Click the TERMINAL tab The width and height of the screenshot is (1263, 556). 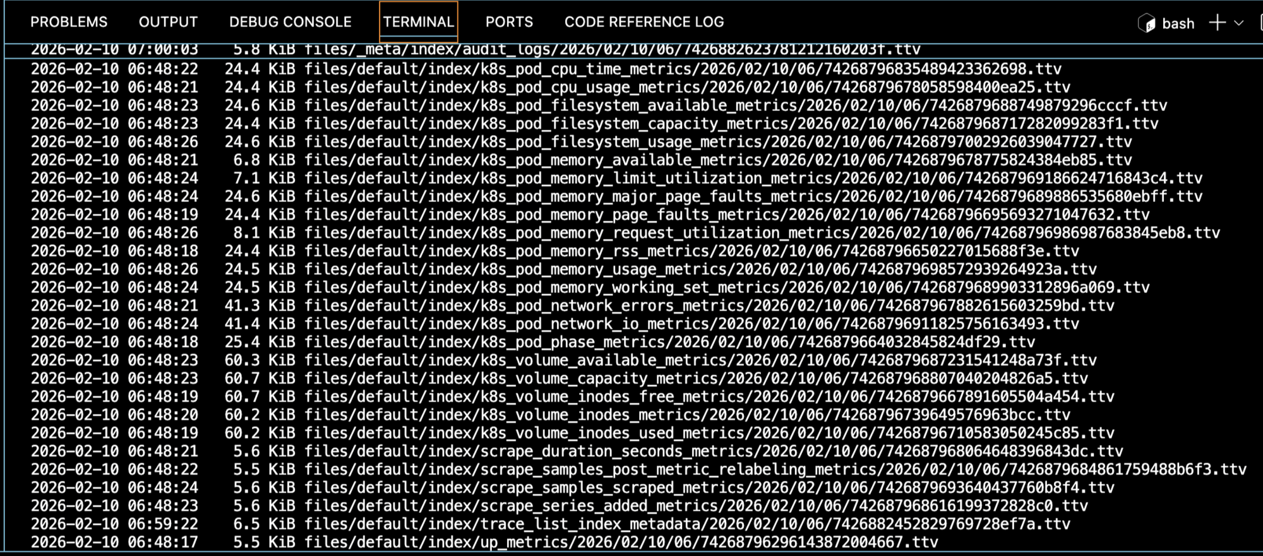[418, 22]
